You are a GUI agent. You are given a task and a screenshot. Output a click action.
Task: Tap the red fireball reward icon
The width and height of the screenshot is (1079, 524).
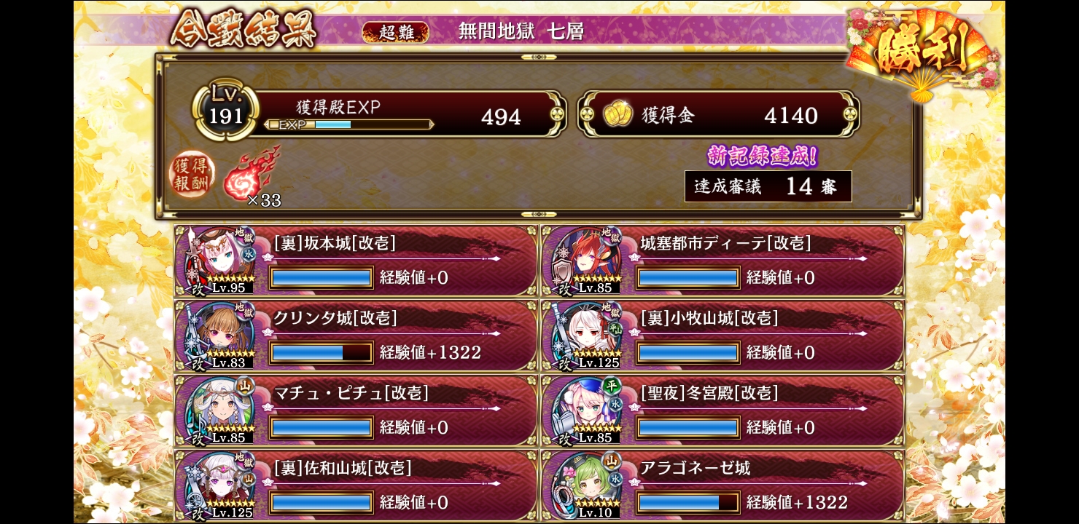(x=252, y=173)
